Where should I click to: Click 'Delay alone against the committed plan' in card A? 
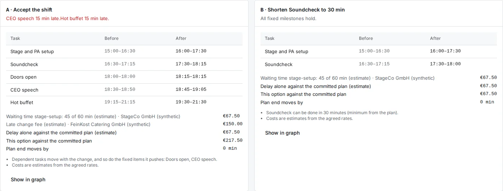(61, 132)
